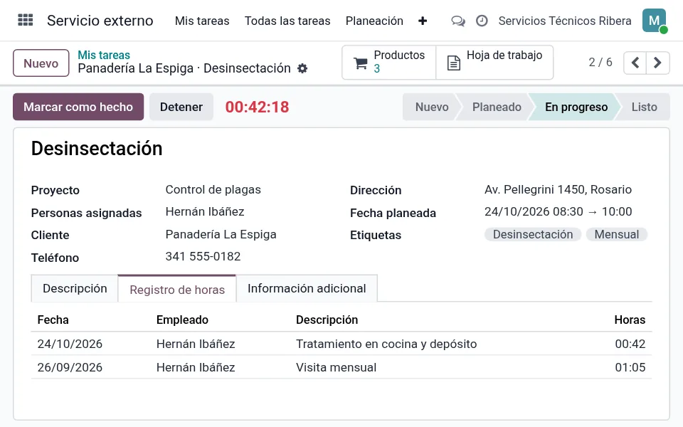Viewport: 683px width, 427px height.
Task: Switch to Descripción tab
Action: (75, 288)
